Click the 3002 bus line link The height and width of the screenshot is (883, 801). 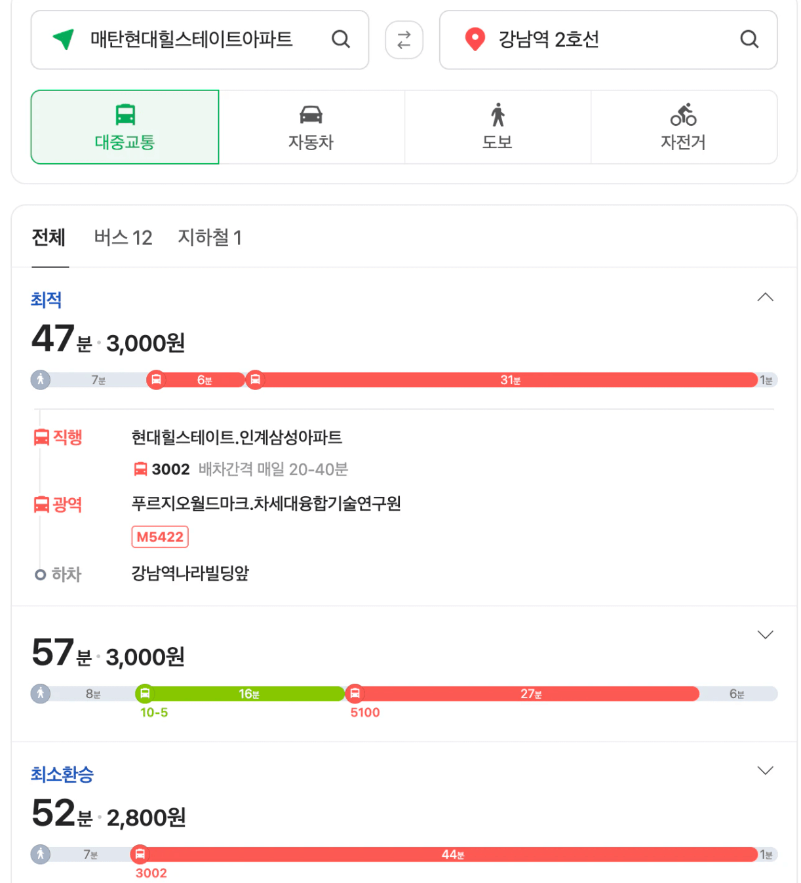pos(170,469)
